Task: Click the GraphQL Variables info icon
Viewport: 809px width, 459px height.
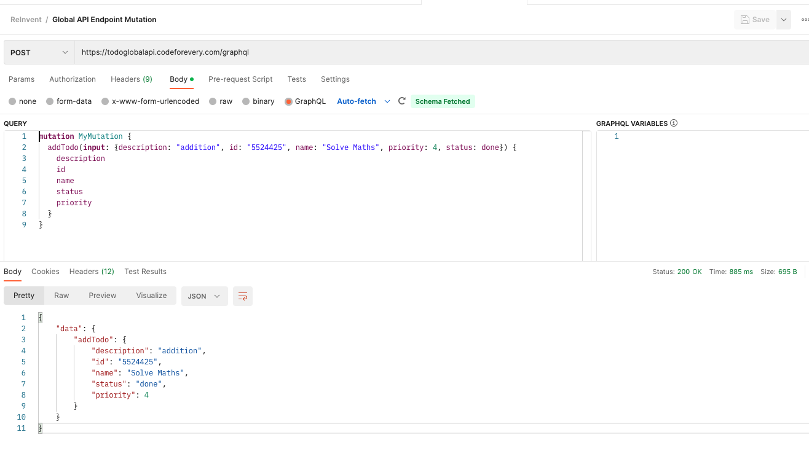Action: click(x=674, y=123)
